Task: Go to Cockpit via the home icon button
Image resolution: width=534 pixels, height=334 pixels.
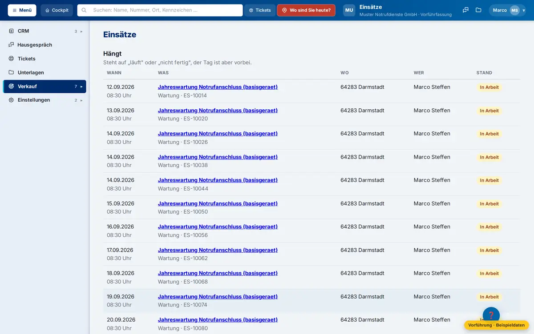Action: point(57,10)
